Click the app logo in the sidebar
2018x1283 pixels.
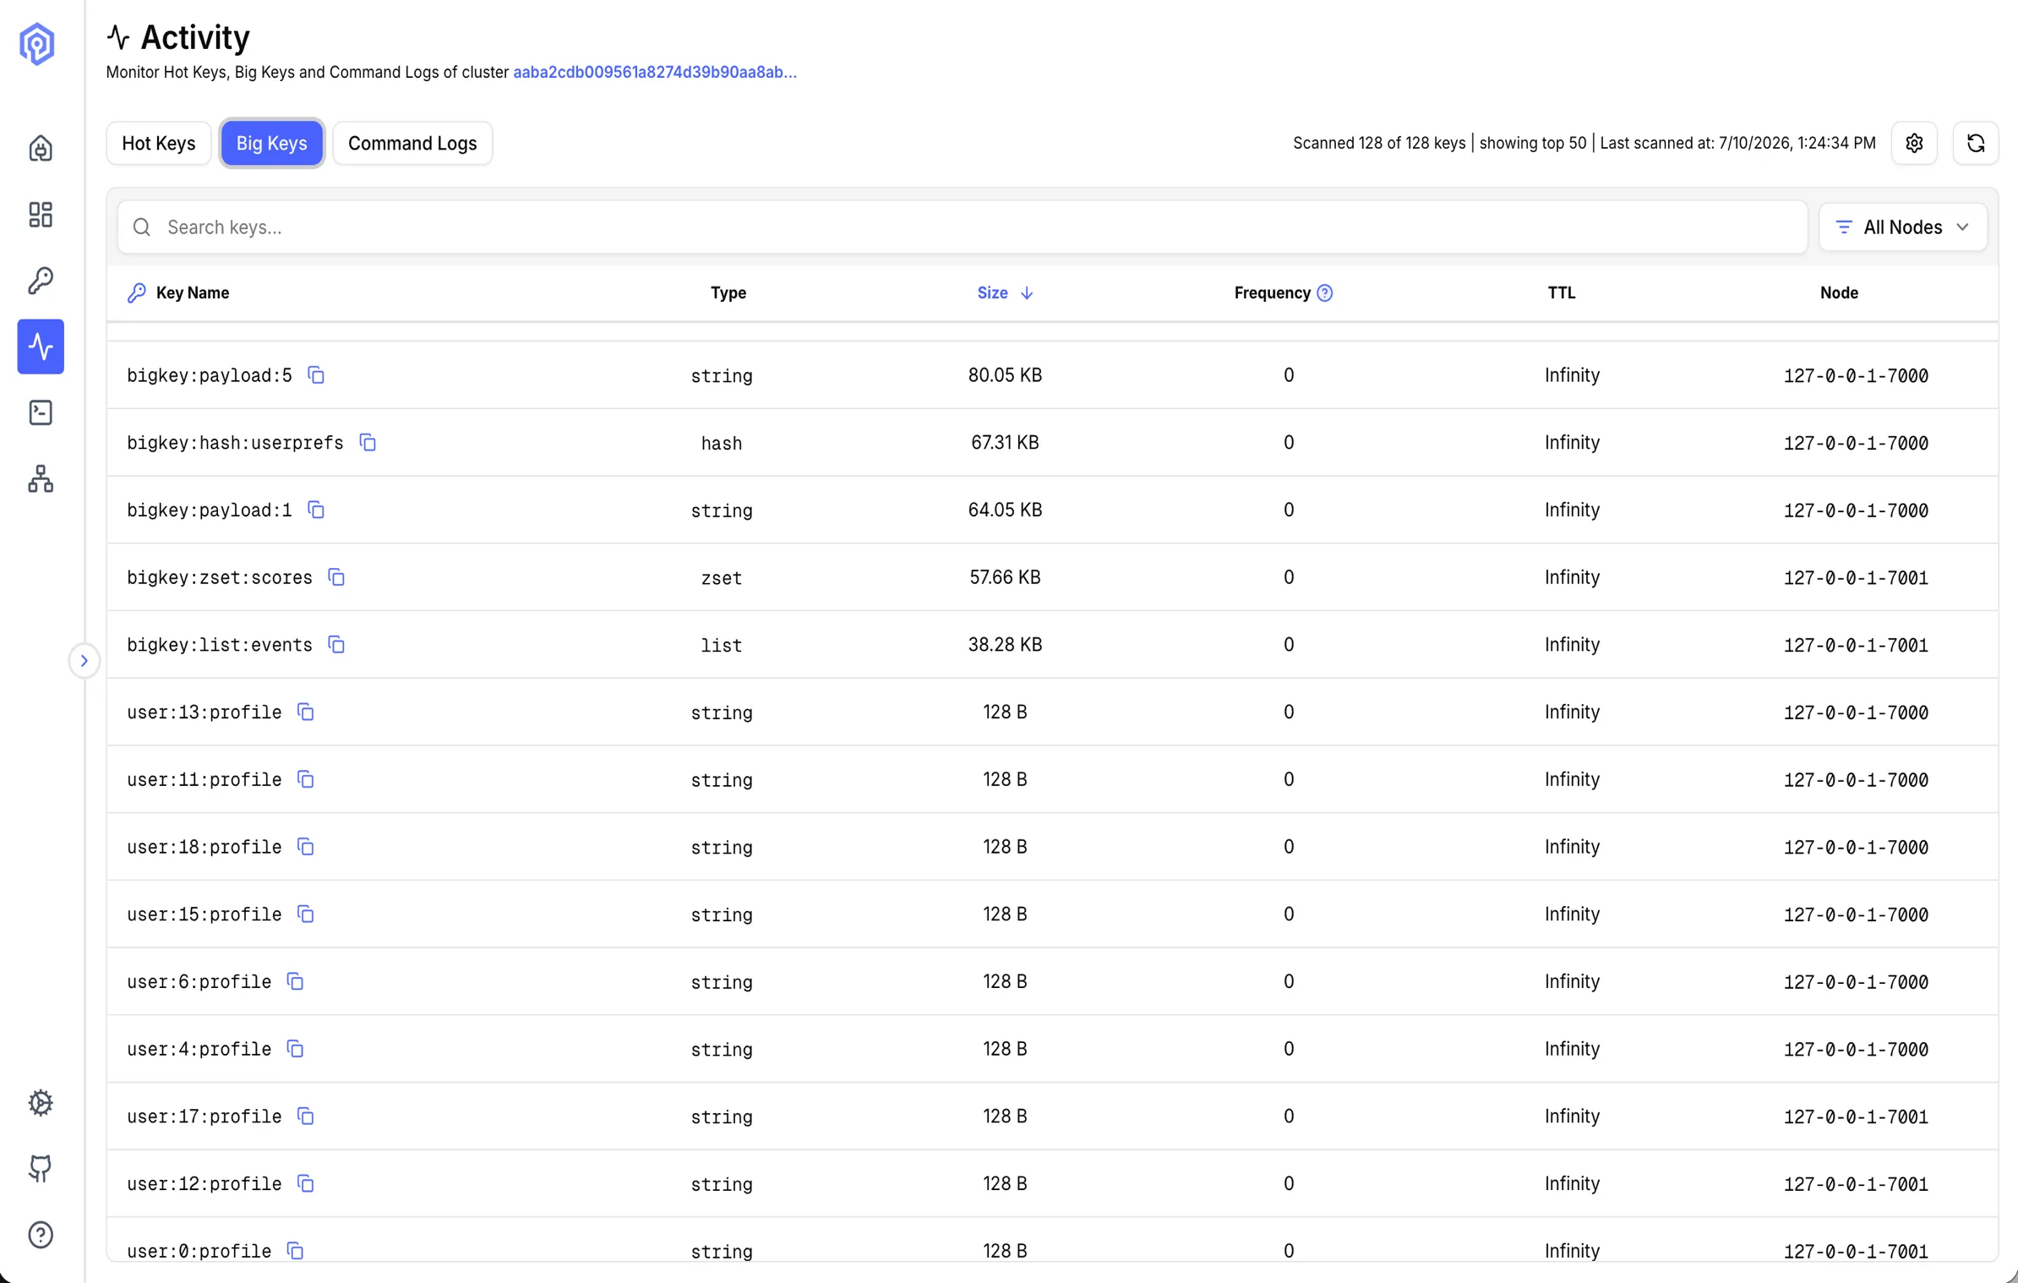[x=37, y=44]
